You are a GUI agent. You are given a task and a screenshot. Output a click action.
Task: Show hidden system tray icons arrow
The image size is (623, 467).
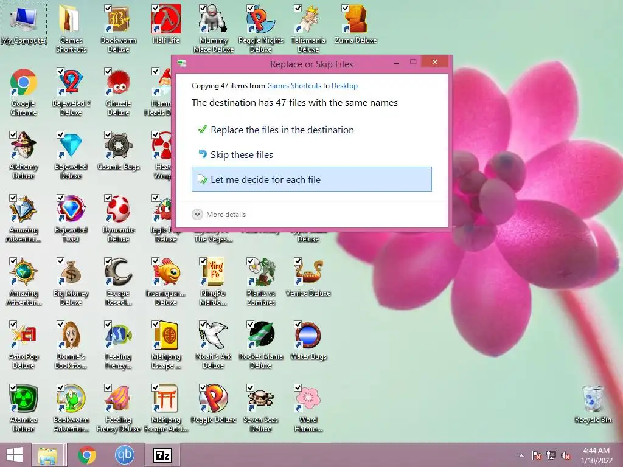click(x=521, y=455)
